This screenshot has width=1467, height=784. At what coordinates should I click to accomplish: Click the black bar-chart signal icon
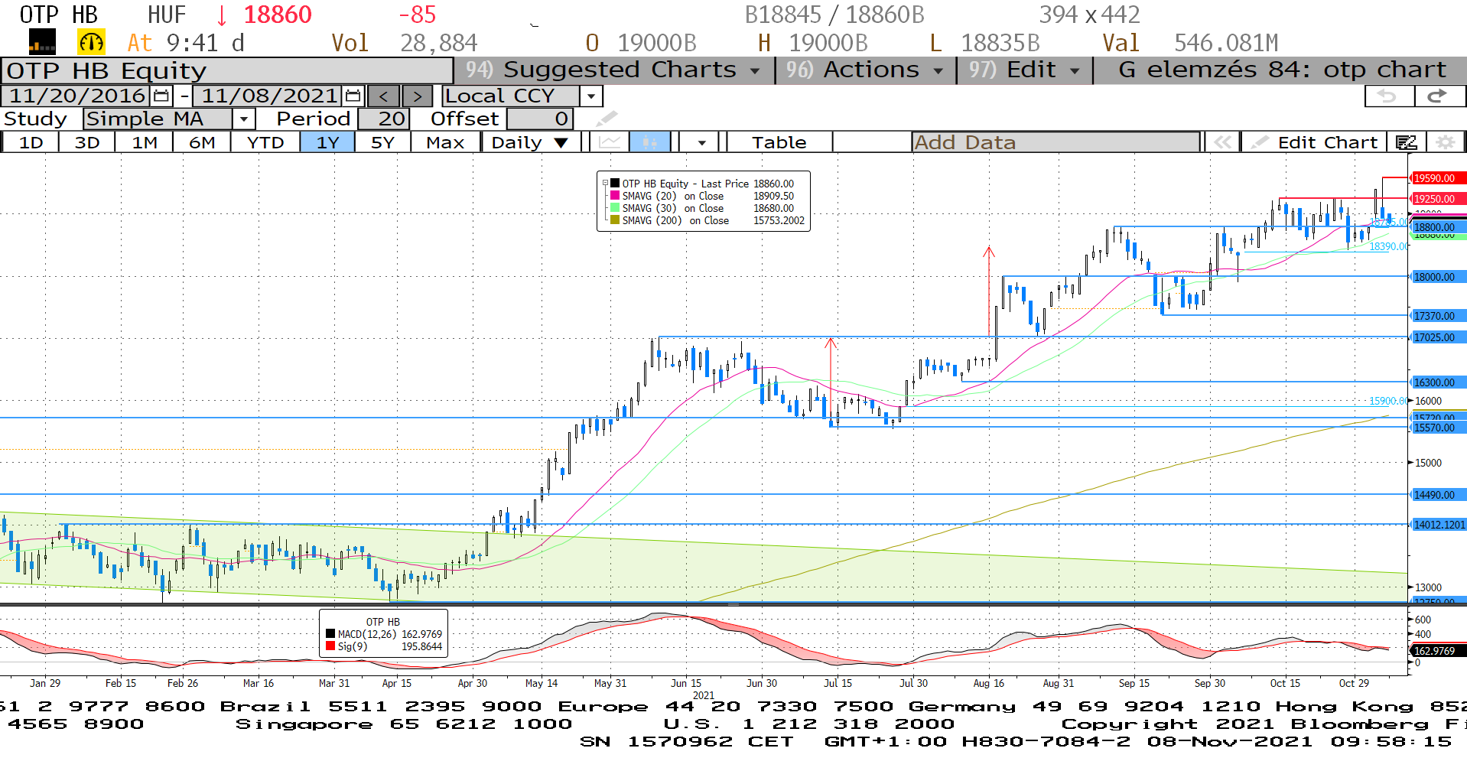click(42, 41)
